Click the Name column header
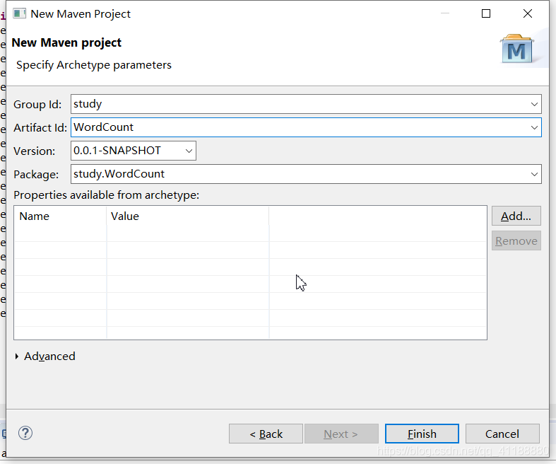The image size is (556, 464). point(60,216)
